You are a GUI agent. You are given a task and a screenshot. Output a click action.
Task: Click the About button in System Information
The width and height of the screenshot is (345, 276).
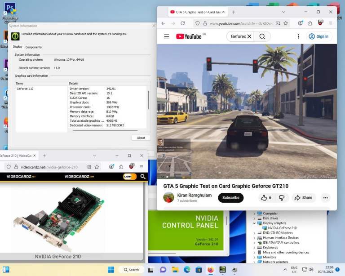coord(141,138)
